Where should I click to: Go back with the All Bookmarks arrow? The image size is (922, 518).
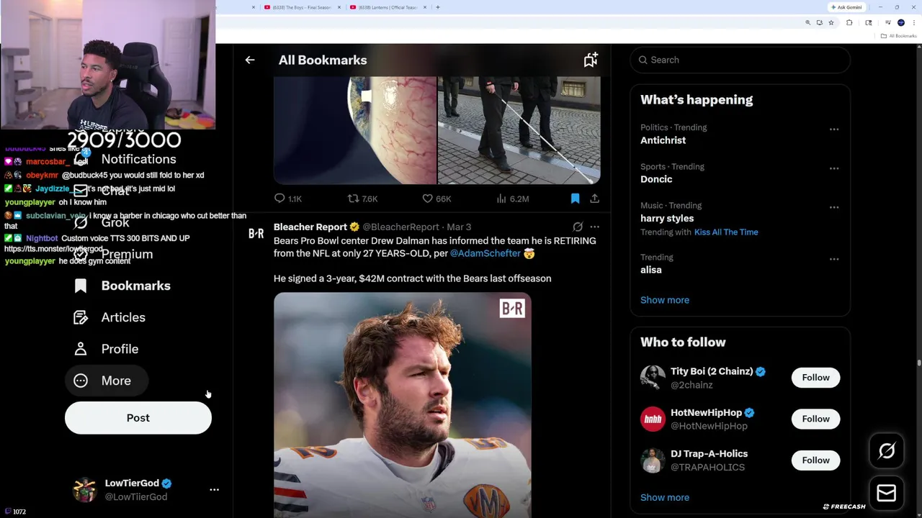coord(250,60)
